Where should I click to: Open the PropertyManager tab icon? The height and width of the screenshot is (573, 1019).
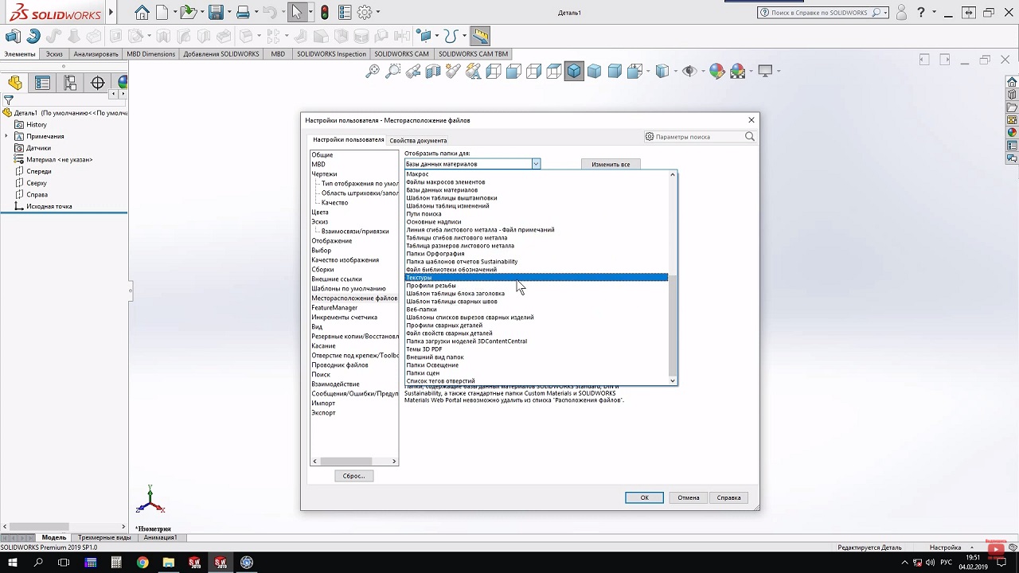[43, 83]
